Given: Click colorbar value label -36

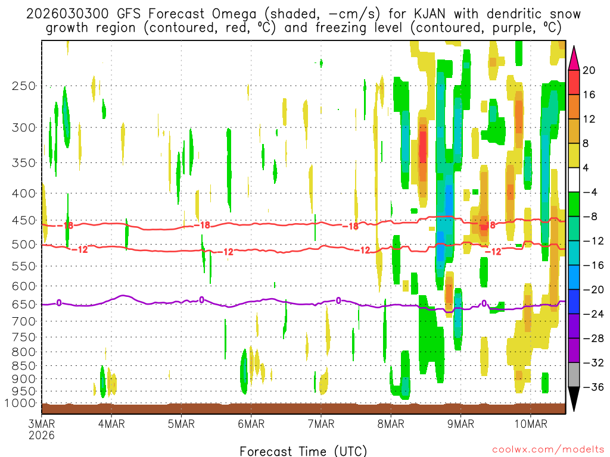Looking at the screenshot, I should (593, 387).
